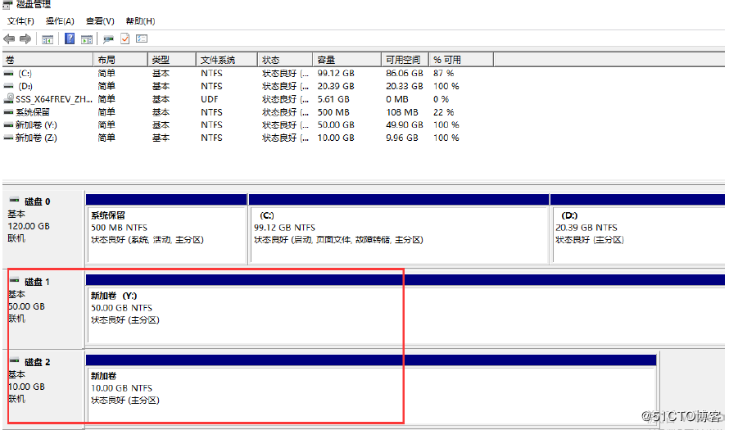Viewport: 729px width, 430px height.
Task: Click the drive icon of the (D:) row
Action: pyautogui.click(x=8, y=87)
